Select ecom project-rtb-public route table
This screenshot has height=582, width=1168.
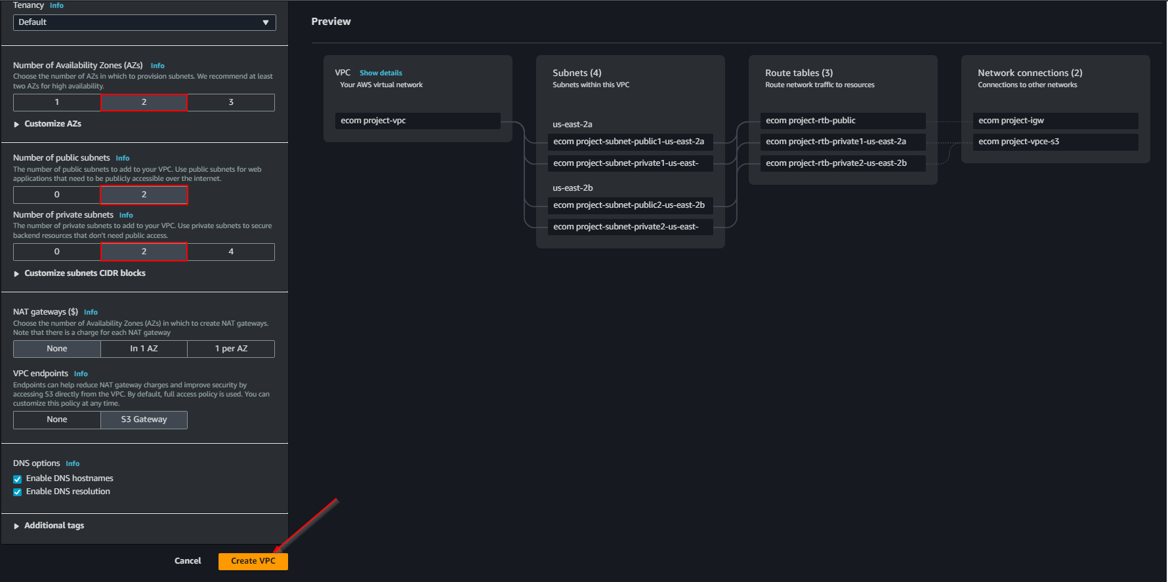point(842,121)
